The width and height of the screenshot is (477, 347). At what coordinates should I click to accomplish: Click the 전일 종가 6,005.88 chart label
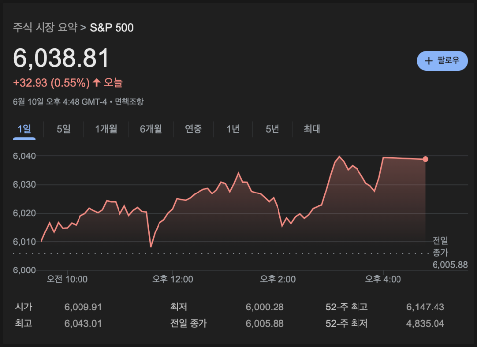coord(450,253)
